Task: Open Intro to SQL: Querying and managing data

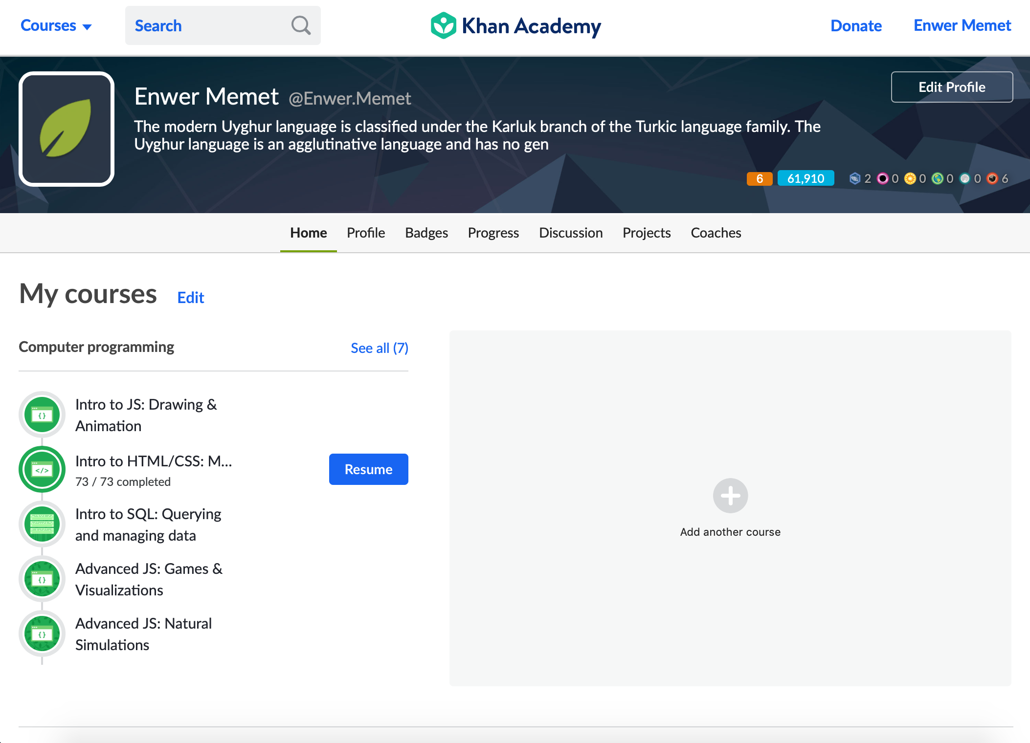Action: tap(148, 524)
